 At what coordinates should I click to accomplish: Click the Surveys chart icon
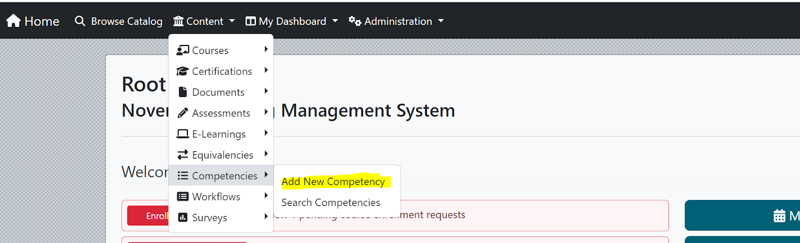click(183, 217)
